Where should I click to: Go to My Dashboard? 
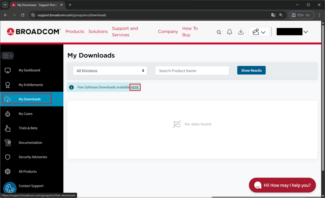point(29,70)
